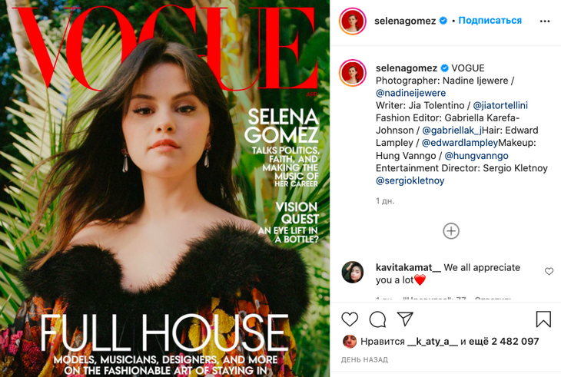The width and height of the screenshot is (561, 377).
Task: Visit the @edwardlampley profile link
Action: 460,143
